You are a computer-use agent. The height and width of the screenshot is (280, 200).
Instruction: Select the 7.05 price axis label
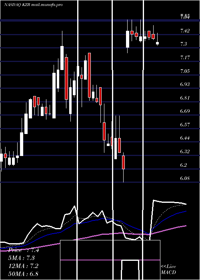pos(185,71)
